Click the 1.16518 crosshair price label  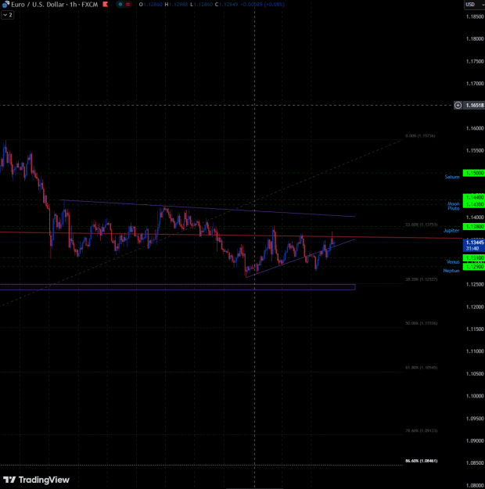tap(474, 106)
